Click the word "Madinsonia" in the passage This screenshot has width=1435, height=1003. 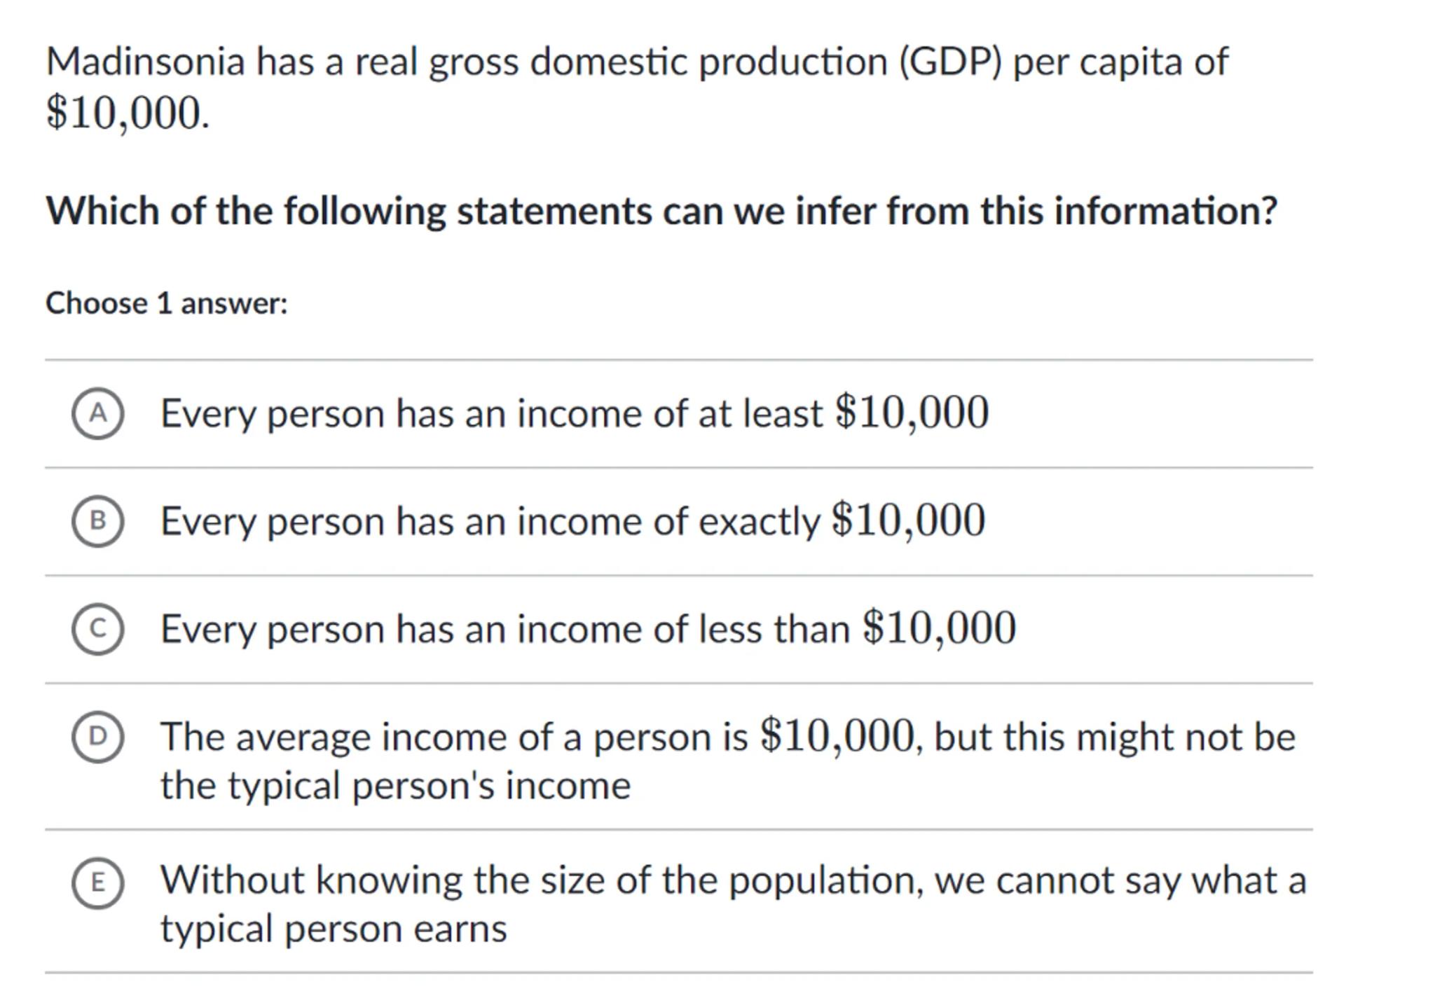146,62
